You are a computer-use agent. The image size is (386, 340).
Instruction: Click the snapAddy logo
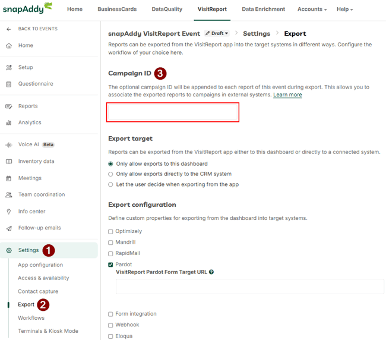coord(27,8)
